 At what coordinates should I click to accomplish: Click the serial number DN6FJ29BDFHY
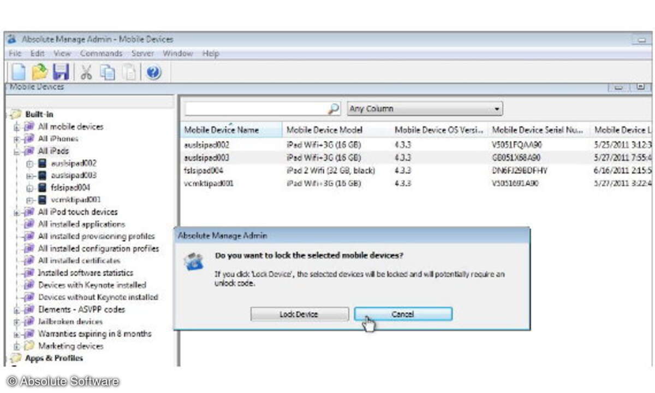point(520,170)
